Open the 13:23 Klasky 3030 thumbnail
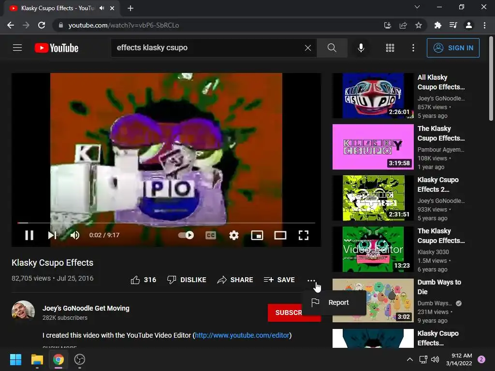 (373, 249)
